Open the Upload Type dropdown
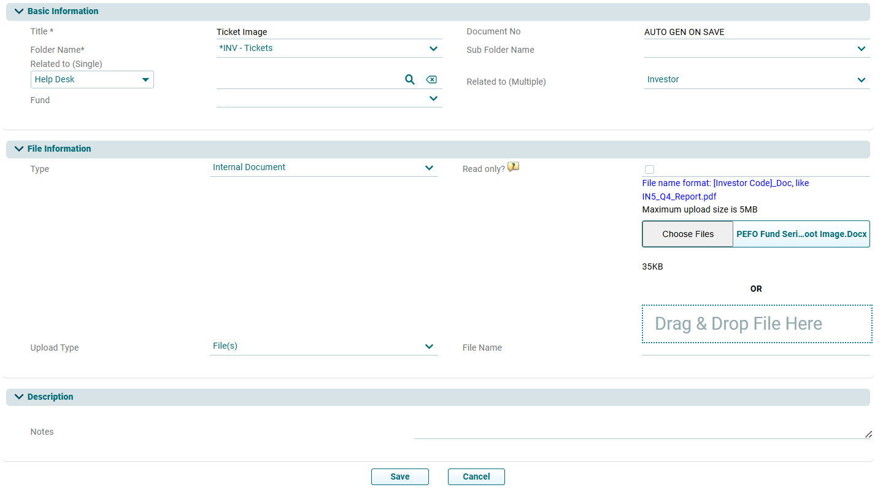883x490 pixels. coord(429,346)
